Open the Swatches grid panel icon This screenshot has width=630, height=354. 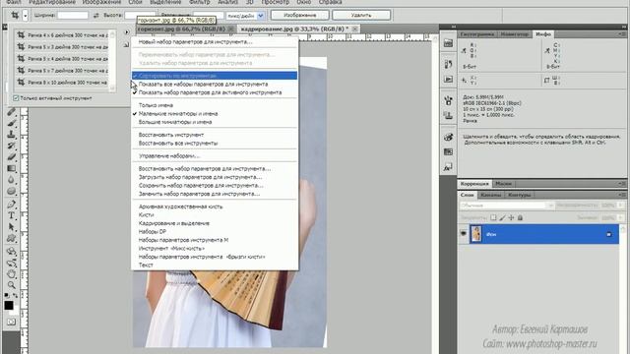coord(449,151)
